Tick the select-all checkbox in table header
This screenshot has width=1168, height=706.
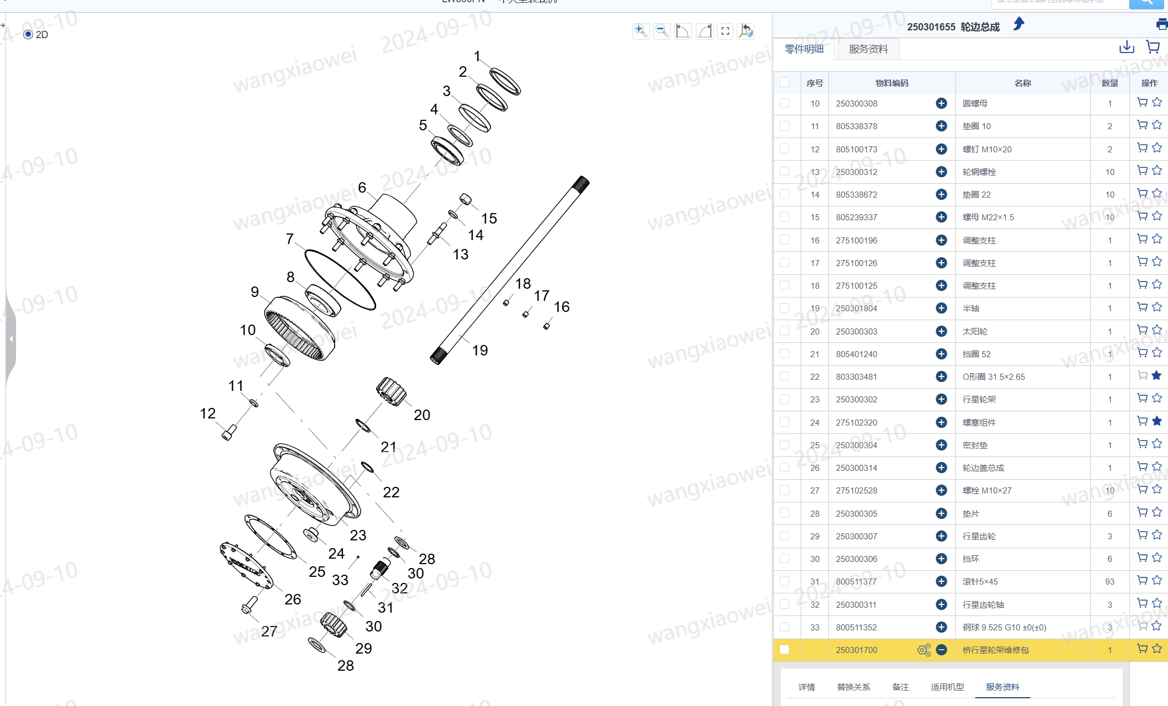coord(784,83)
